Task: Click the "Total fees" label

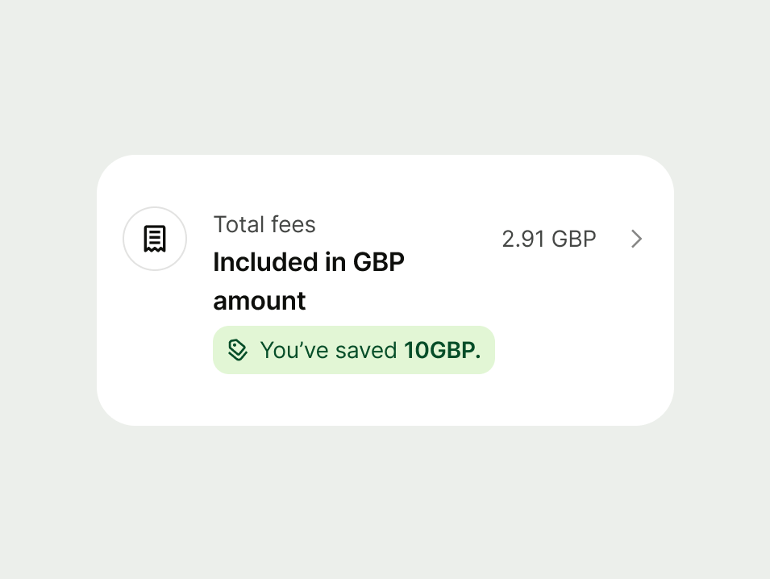Action: point(264,224)
